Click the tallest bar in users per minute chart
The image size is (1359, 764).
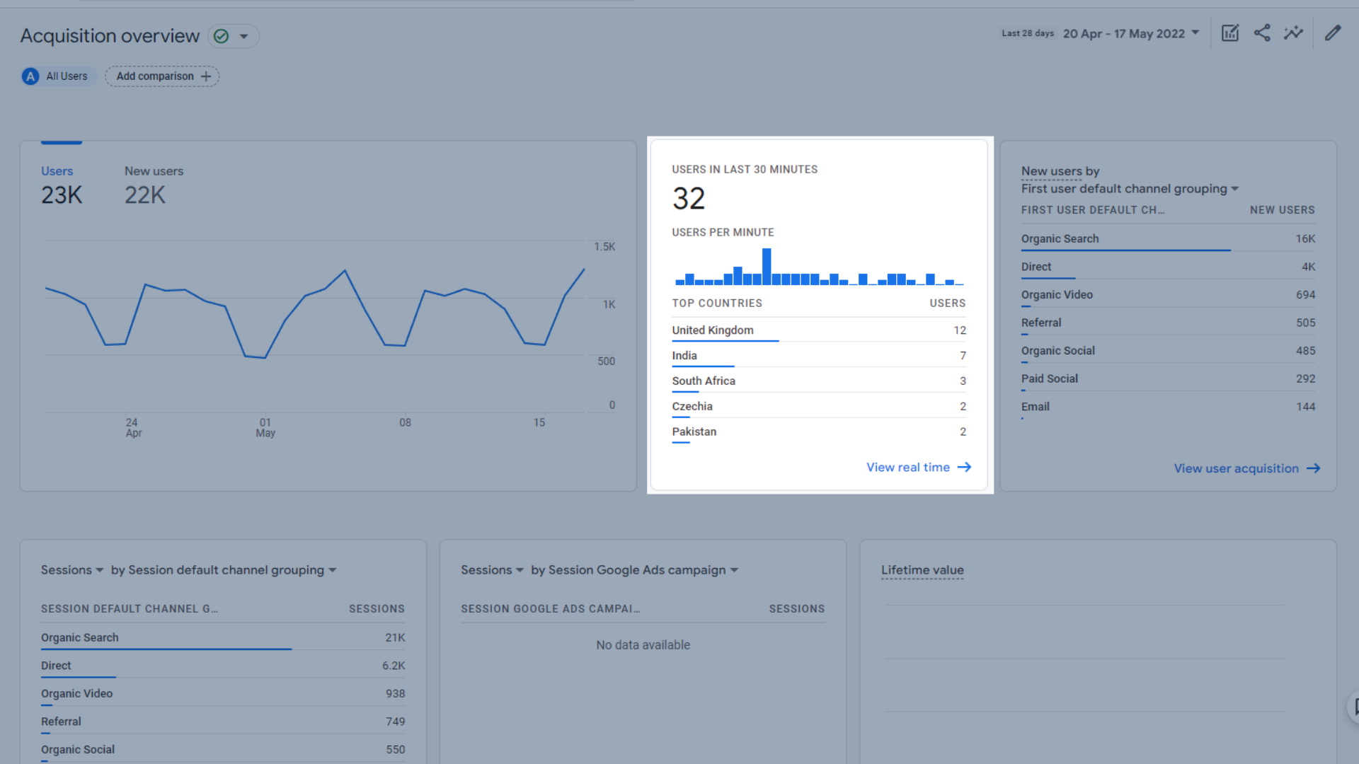pyautogui.click(x=767, y=266)
